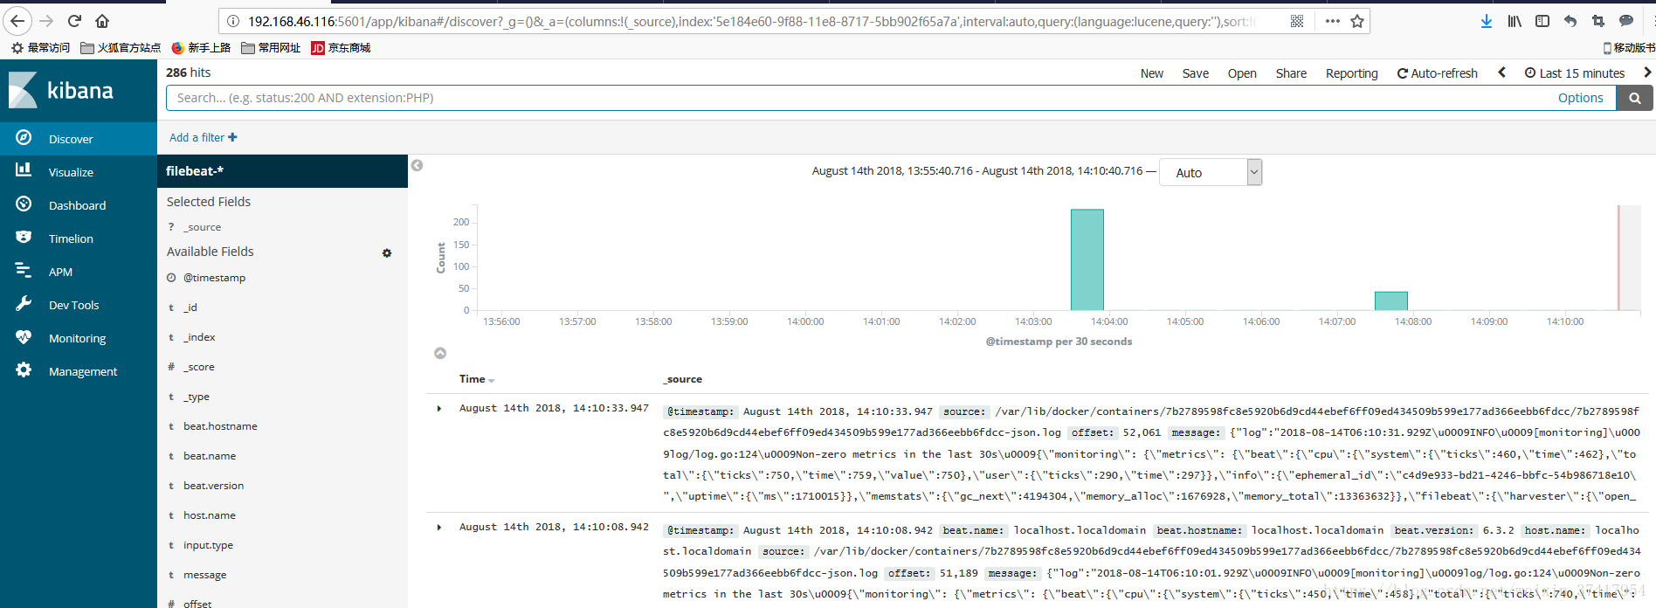
Task: Reload the page with the refresh icon
Action: [x=75, y=21]
